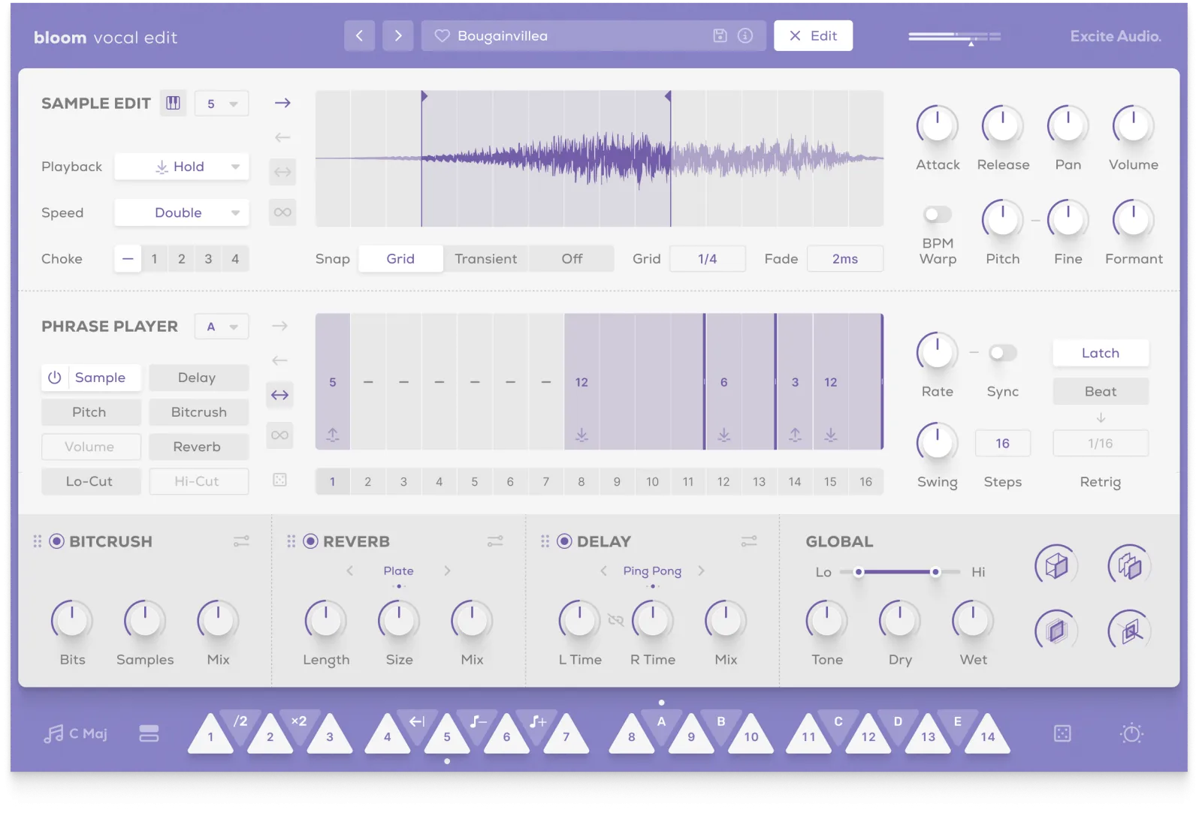This screenshot has width=1202, height=816.
Task: Open Delay settings sliders icon
Action: click(749, 541)
